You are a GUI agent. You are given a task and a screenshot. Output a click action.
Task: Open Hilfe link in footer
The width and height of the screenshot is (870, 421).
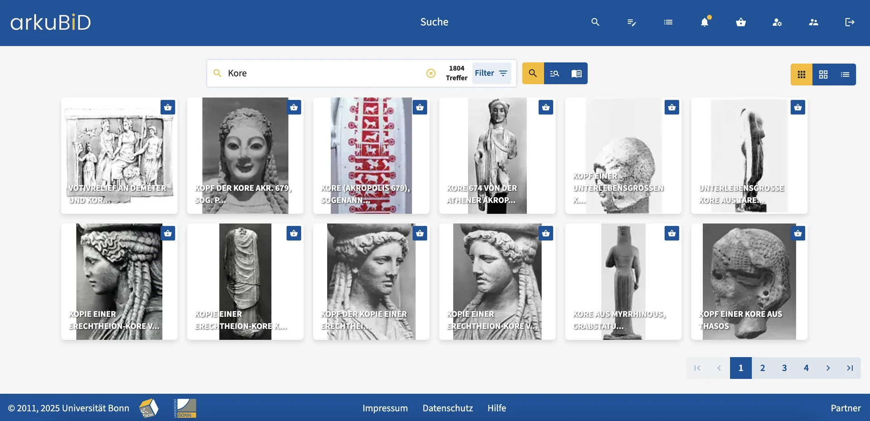coord(497,408)
